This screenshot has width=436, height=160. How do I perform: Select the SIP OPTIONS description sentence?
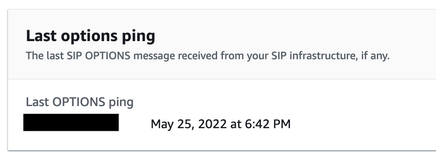point(208,56)
